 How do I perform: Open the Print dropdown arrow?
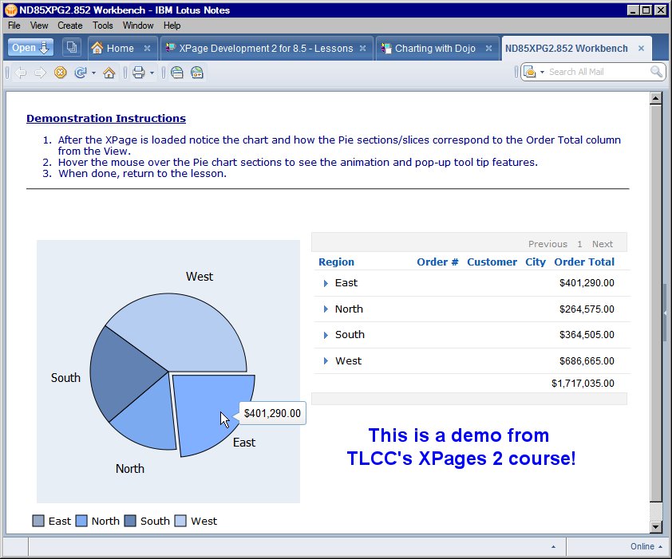152,73
